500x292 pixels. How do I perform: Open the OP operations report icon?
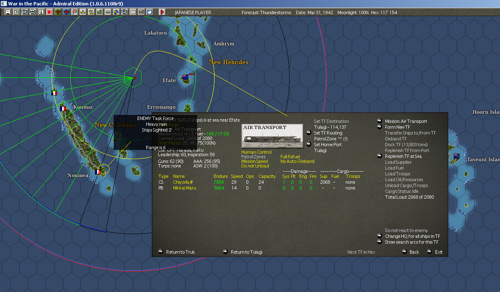coord(132,12)
